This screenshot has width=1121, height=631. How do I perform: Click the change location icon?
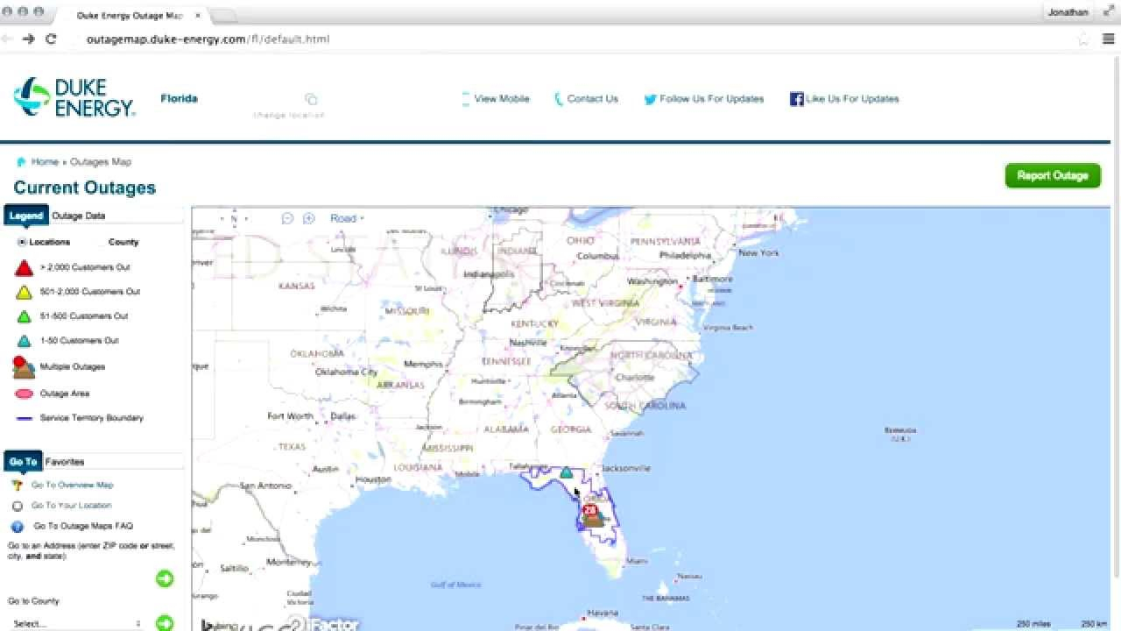point(311,99)
